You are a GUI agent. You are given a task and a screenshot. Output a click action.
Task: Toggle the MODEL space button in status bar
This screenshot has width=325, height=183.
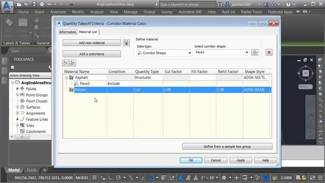82,178
